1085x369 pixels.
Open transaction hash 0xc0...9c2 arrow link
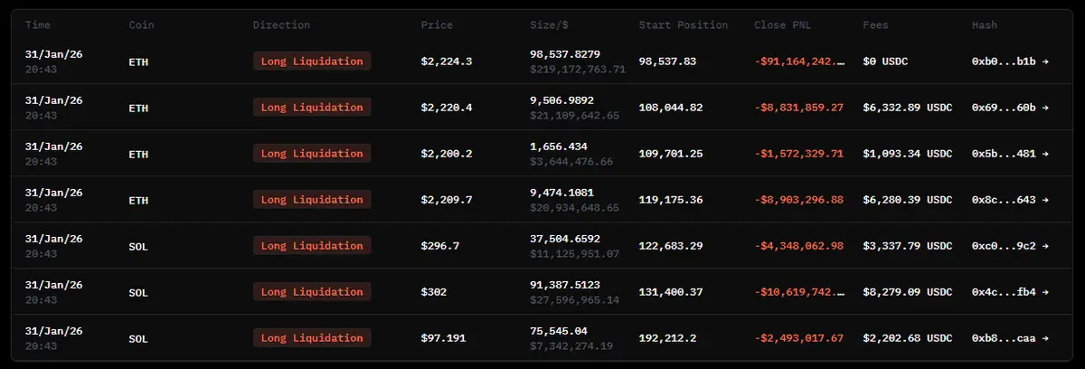pos(1010,246)
